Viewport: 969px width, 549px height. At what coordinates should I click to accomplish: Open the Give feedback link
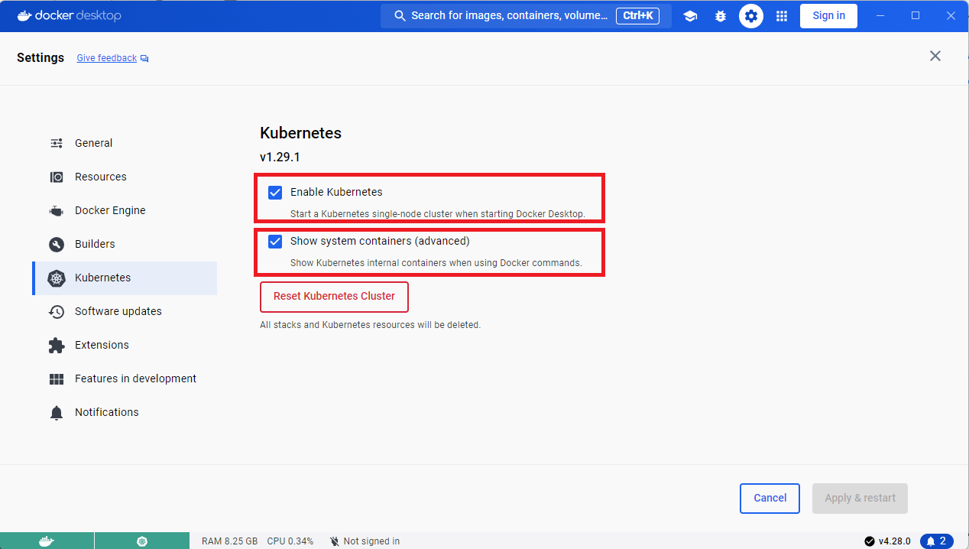point(106,57)
